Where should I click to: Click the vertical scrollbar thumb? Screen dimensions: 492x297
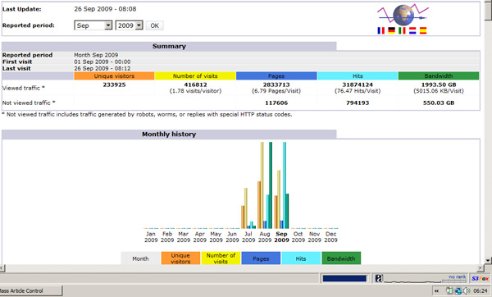click(x=488, y=12)
